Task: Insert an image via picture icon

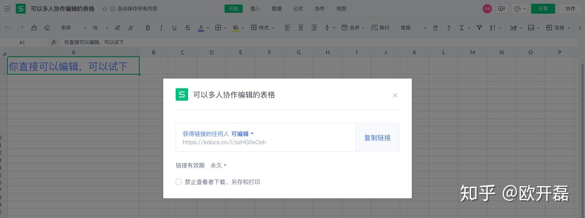Action: click(531, 28)
